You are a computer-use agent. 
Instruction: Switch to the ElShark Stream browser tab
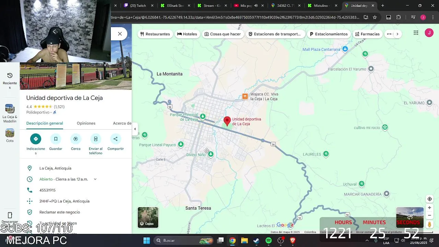click(175, 5)
